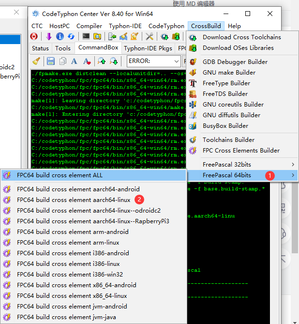Viewport: 299px width, 324px height.
Task: Click the server with green arrow icon
Action: pyautogui.click(x=112, y=36)
